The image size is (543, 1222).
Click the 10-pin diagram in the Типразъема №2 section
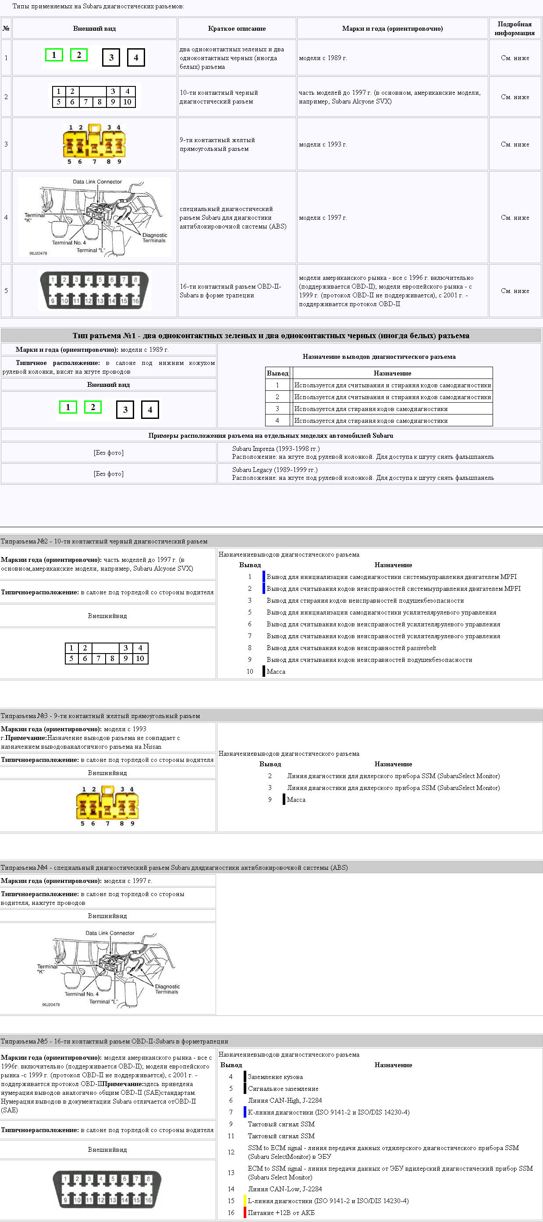click(106, 653)
